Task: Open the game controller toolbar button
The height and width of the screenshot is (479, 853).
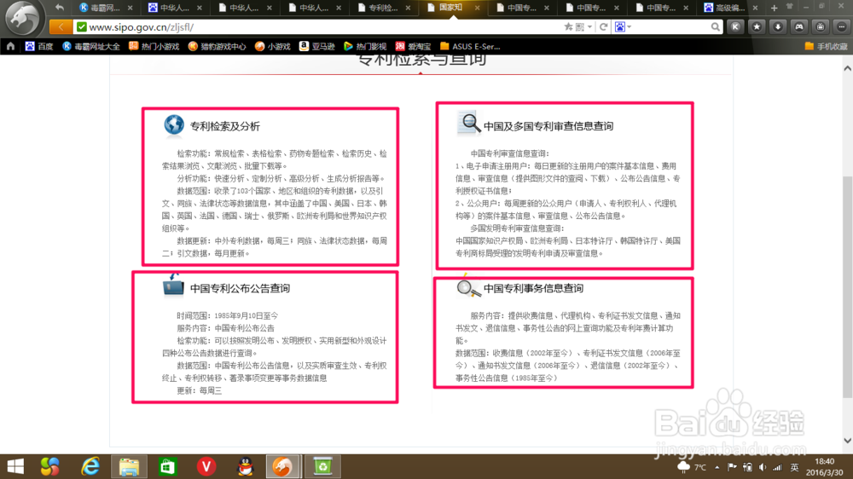Action: [x=799, y=26]
